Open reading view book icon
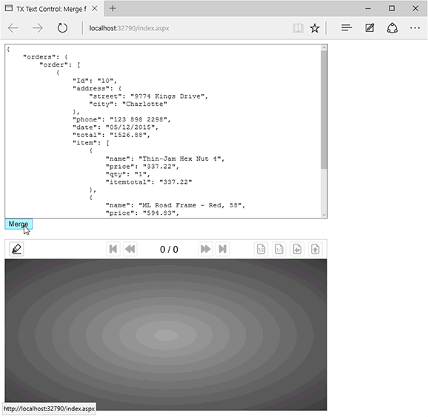428x417 pixels. (x=298, y=28)
